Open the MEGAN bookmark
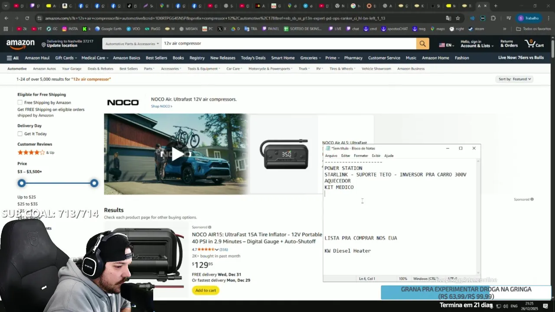The width and height of the screenshot is (555, 312). (188, 29)
